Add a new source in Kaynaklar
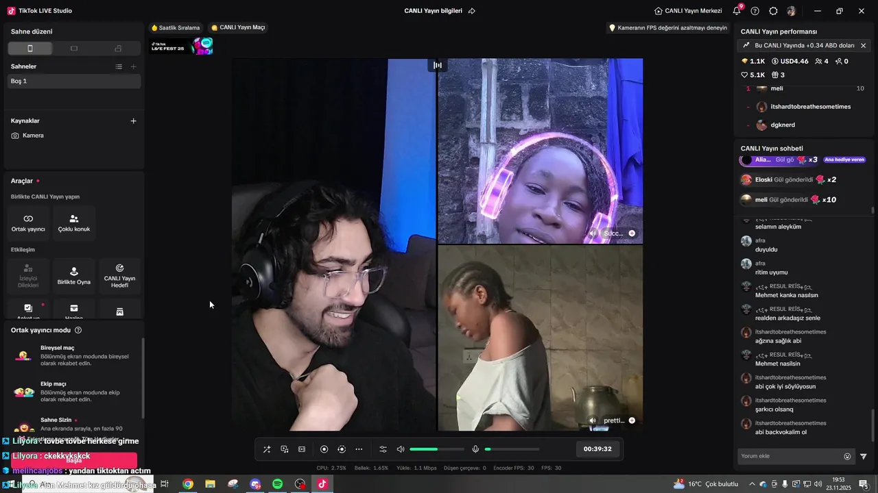The width and height of the screenshot is (878, 493). click(134, 121)
